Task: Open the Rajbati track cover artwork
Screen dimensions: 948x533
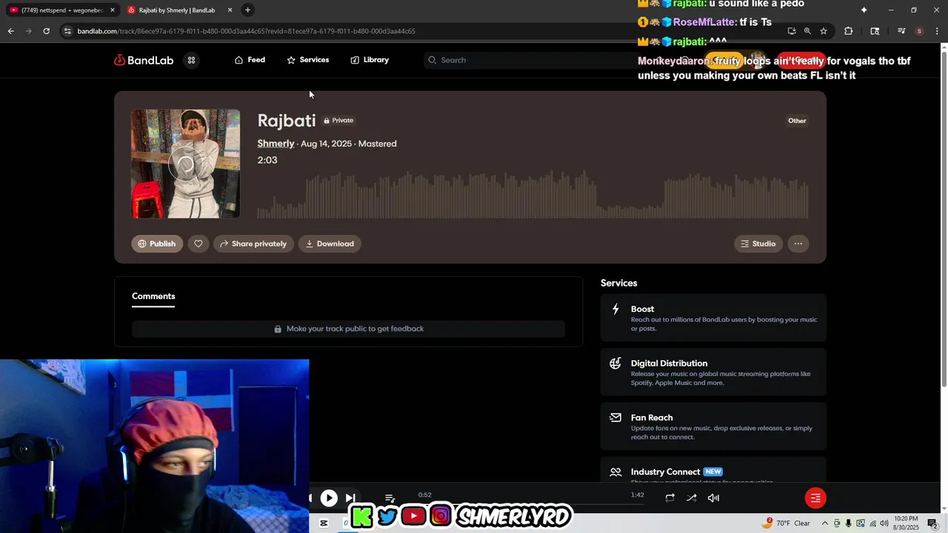Action: tap(186, 164)
